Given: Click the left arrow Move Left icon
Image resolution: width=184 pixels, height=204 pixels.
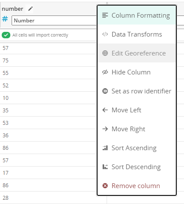Looking at the screenshot, I should (x=105, y=110).
